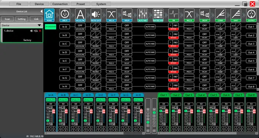Open the File menu
The image size is (259, 138).
coord(19,4)
